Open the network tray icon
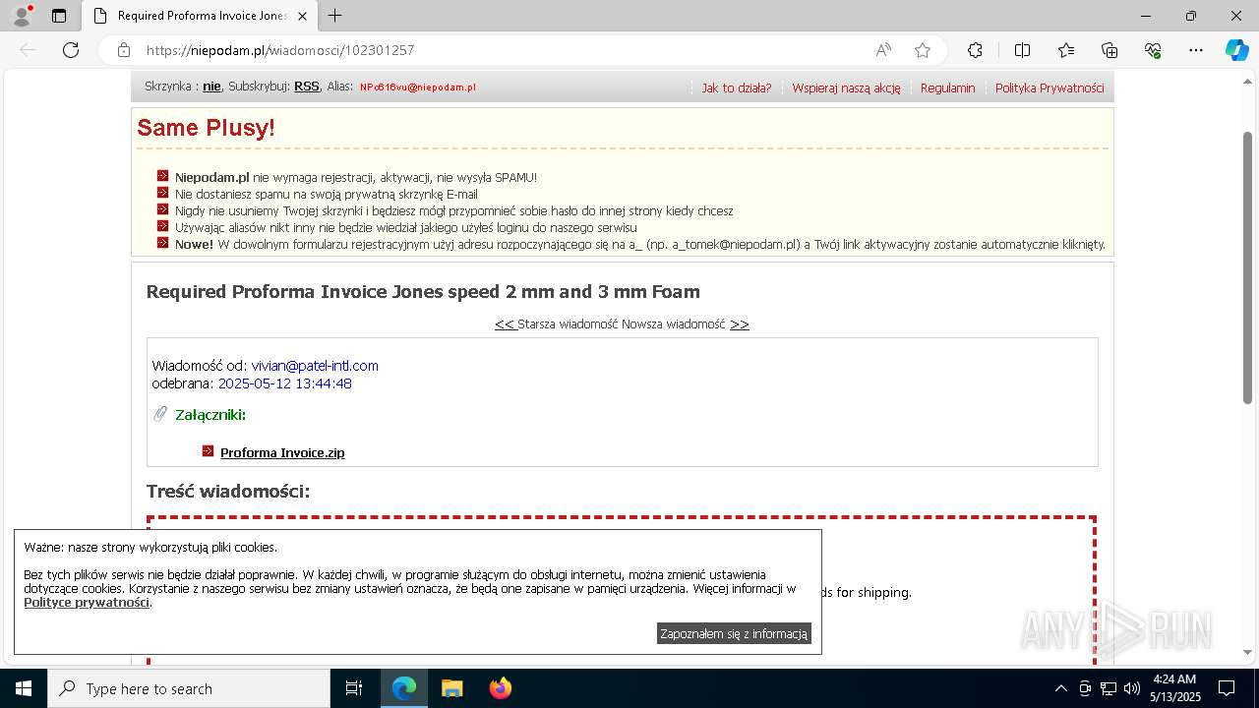1259x708 pixels. (1109, 688)
